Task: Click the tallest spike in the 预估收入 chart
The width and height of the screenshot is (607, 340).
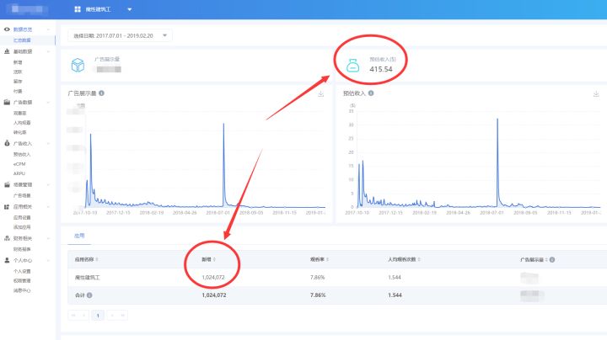Action: coord(497,120)
